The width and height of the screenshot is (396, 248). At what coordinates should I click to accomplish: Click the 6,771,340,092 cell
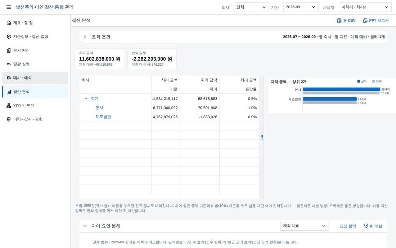166,108
